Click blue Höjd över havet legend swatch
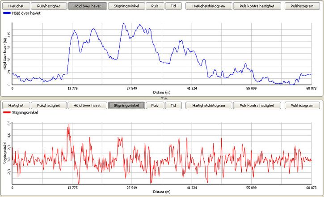This screenshot has width=324, height=197. coord(7,13)
